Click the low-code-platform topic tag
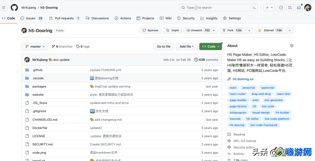The height and width of the screenshot is (161, 315). point(277,119)
